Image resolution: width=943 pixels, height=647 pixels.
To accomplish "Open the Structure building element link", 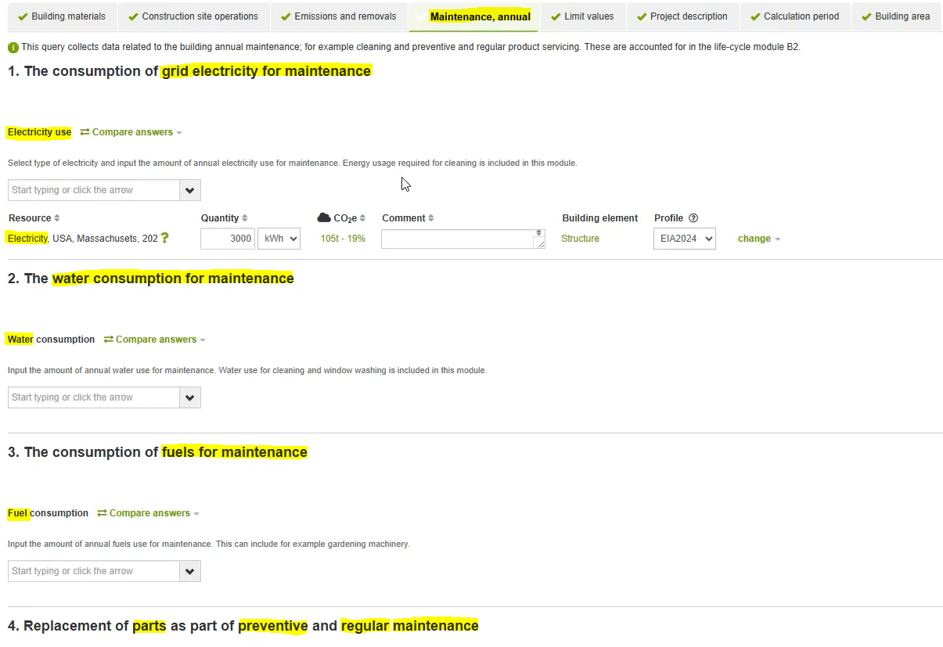I will pos(580,238).
